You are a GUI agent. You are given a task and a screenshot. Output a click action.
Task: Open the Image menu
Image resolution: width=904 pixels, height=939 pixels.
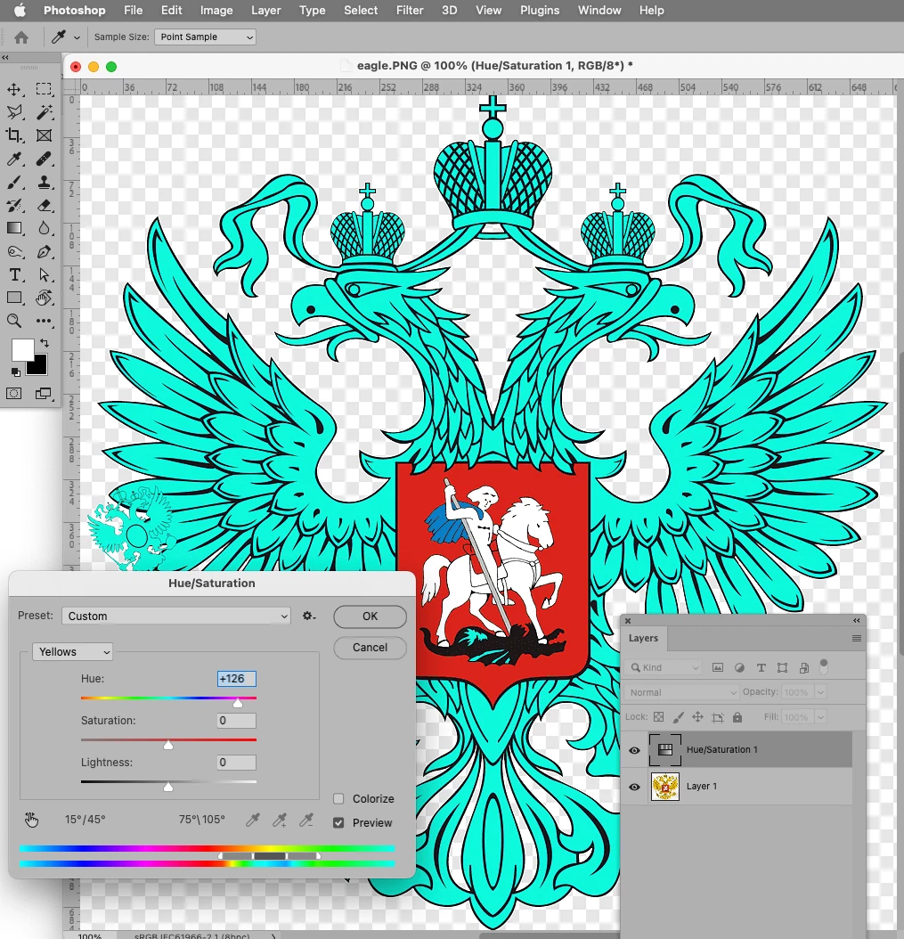(x=216, y=10)
